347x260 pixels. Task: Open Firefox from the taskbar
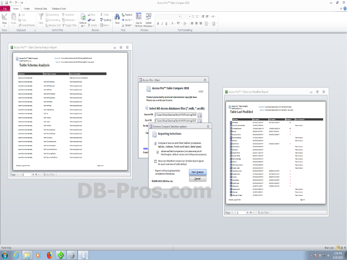tap(49, 255)
